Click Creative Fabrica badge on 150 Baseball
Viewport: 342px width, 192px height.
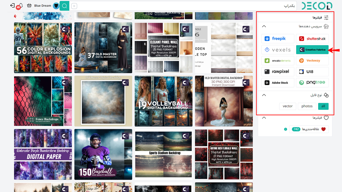(x=125, y=136)
